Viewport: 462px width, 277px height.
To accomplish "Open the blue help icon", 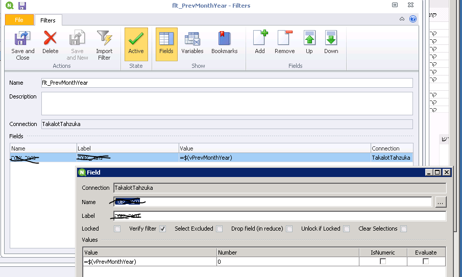I will pos(412,19).
